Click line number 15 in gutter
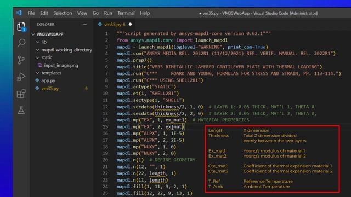The height and width of the screenshot is (197, 351). point(105,126)
